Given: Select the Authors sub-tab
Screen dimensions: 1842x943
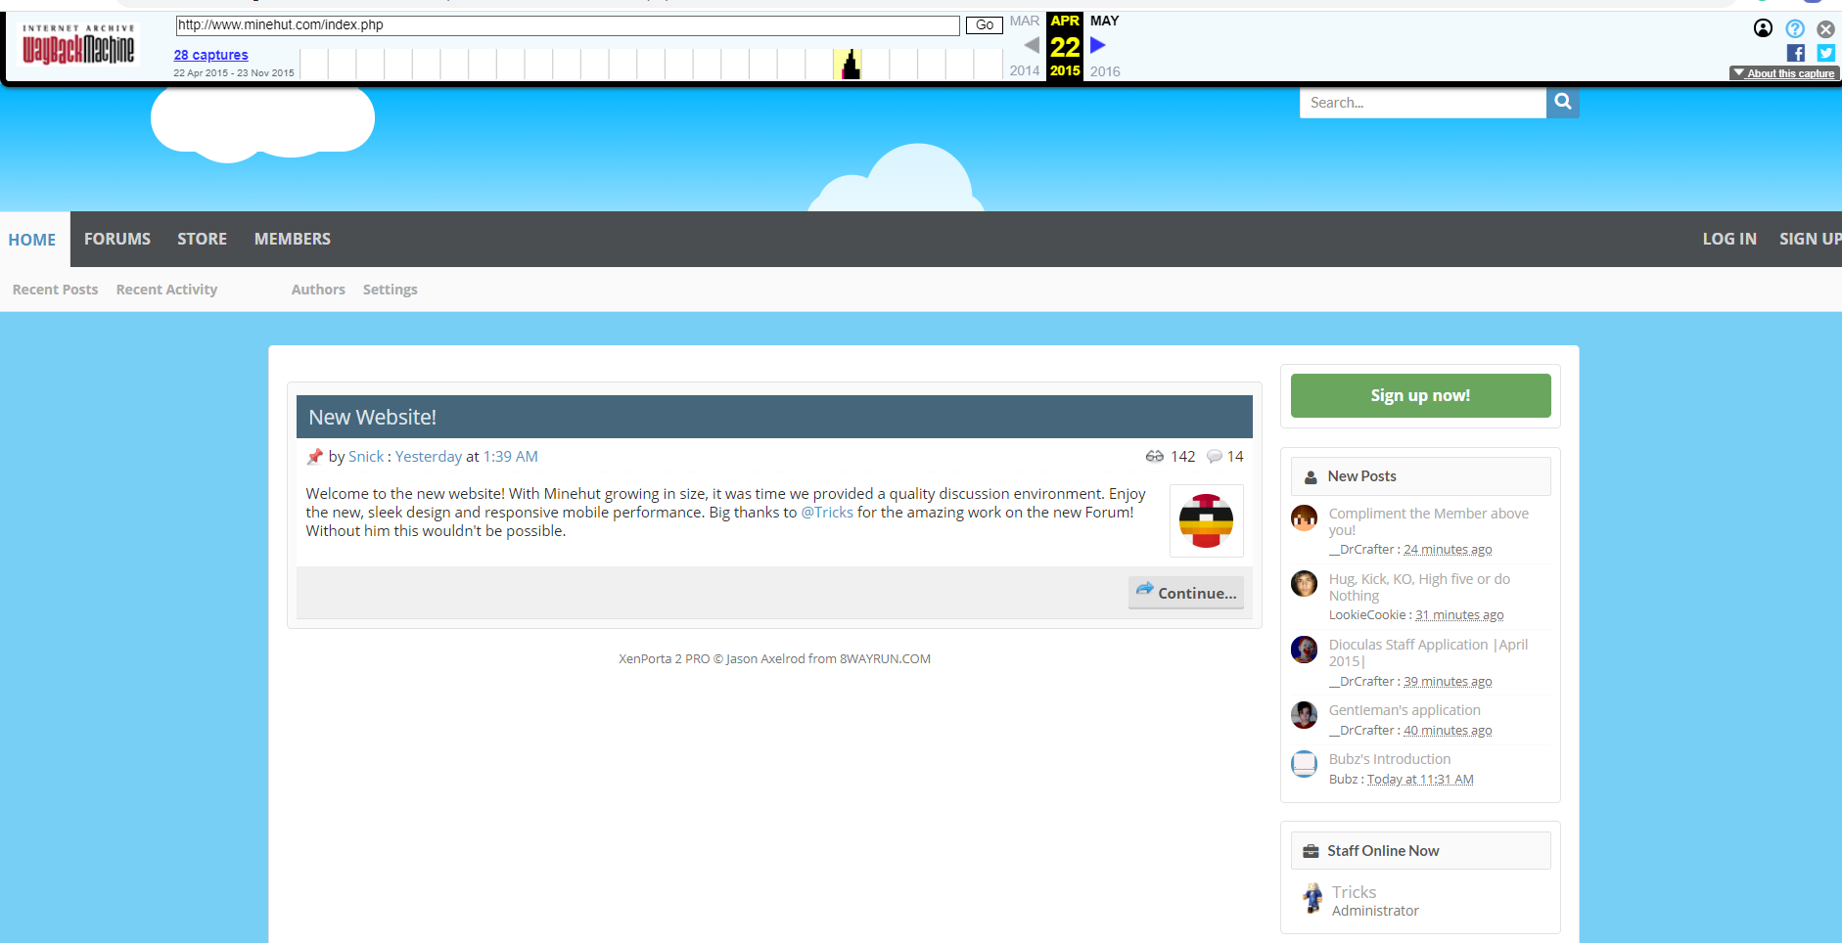Looking at the screenshot, I should point(318,290).
